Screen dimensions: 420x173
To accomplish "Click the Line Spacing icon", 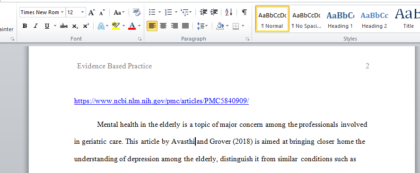I will [x=202, y=26].
